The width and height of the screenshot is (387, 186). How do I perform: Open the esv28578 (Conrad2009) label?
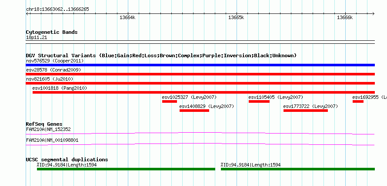click(x=53, y=70)
